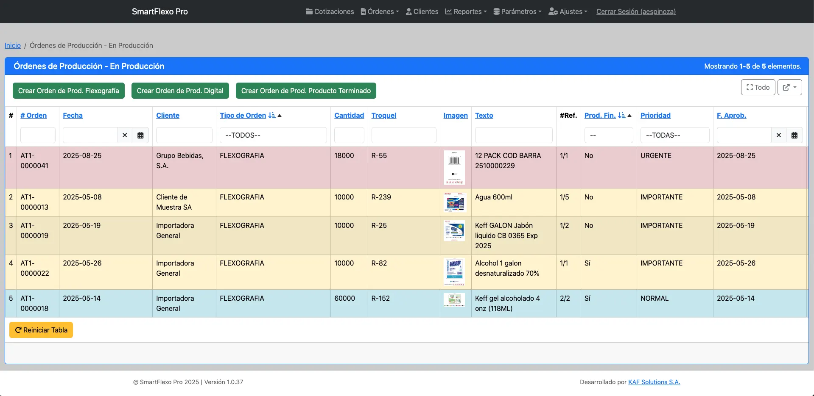814x396 pixels.
Task: Open the Fecha filter calendar picker
Action: [140, 135]
